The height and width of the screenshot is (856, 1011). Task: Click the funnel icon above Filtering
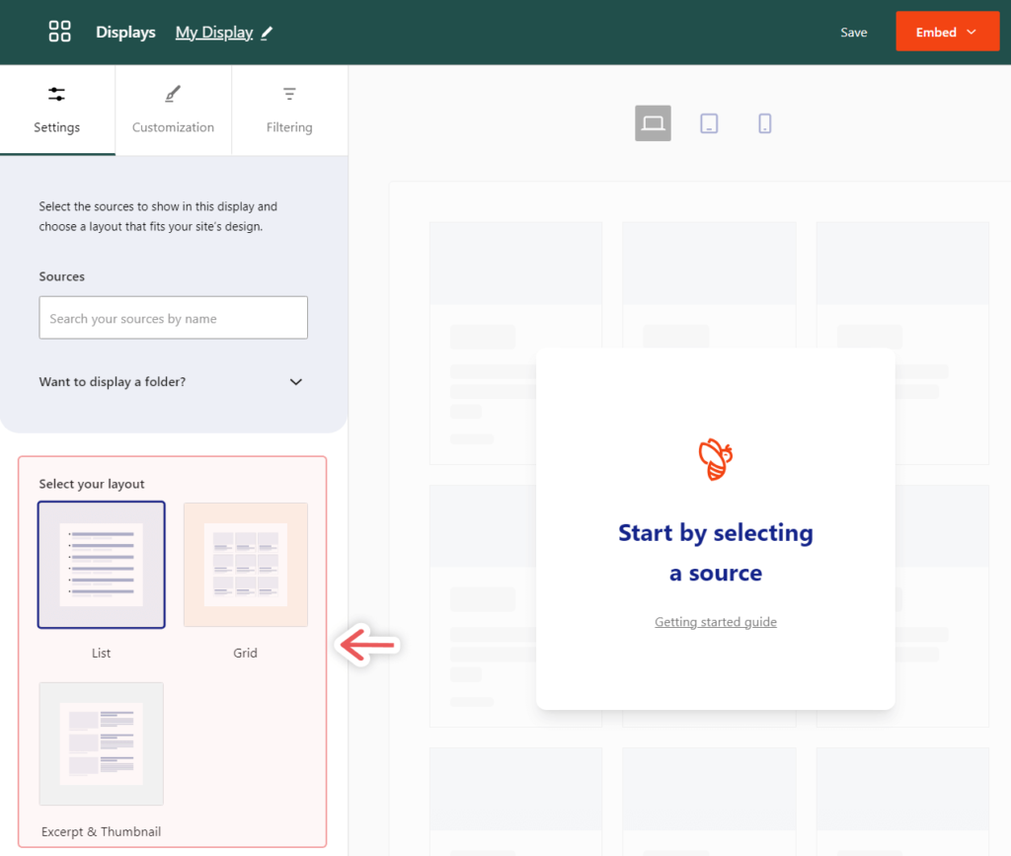pyautogui.click(x=289, y=93)
